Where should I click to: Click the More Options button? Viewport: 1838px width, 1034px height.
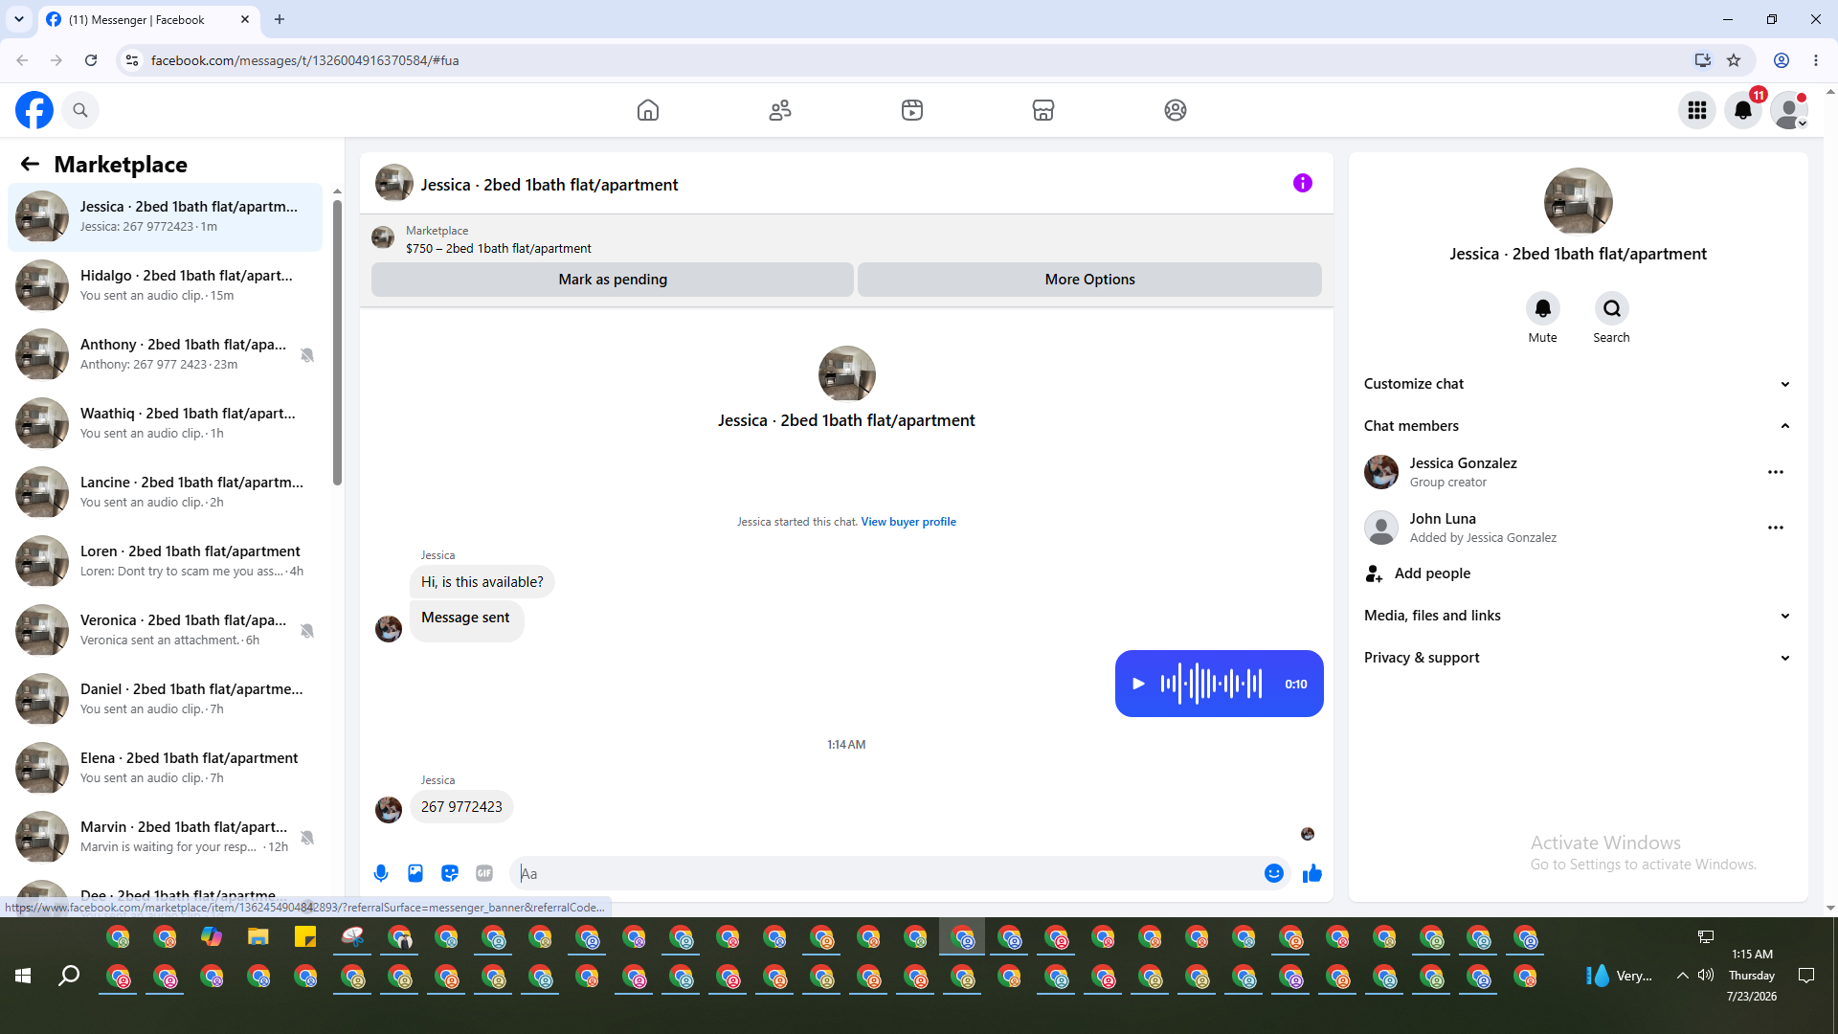click(1089, 280)
